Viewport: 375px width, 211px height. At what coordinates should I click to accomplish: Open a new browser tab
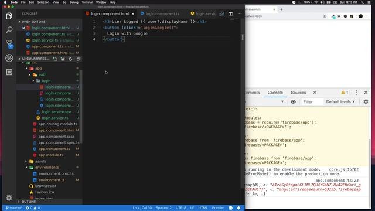pyautogui.click(x=281, y=9)
